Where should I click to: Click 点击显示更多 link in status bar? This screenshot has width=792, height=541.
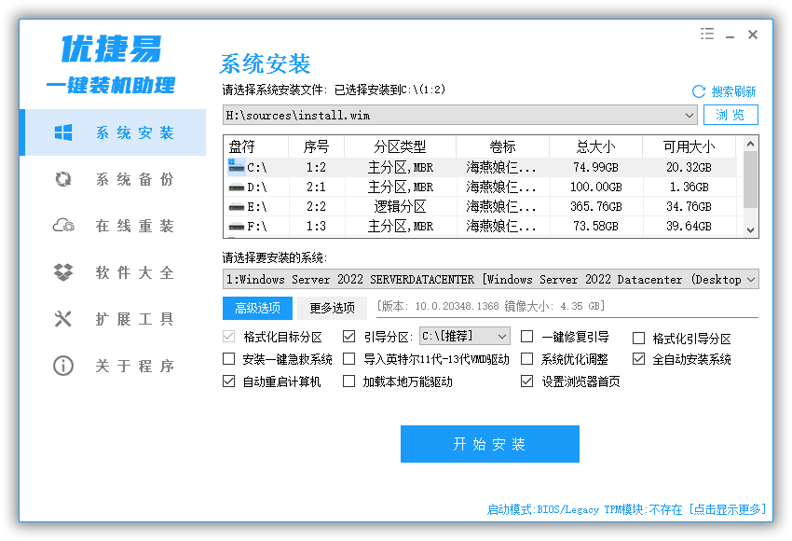coord(728,509)
